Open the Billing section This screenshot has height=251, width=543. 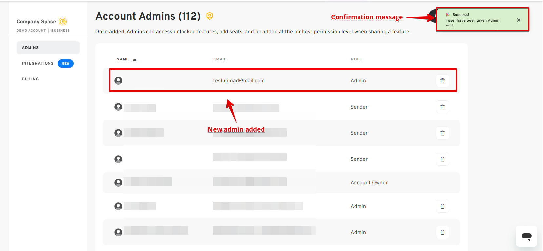click(x=30, y=79)
